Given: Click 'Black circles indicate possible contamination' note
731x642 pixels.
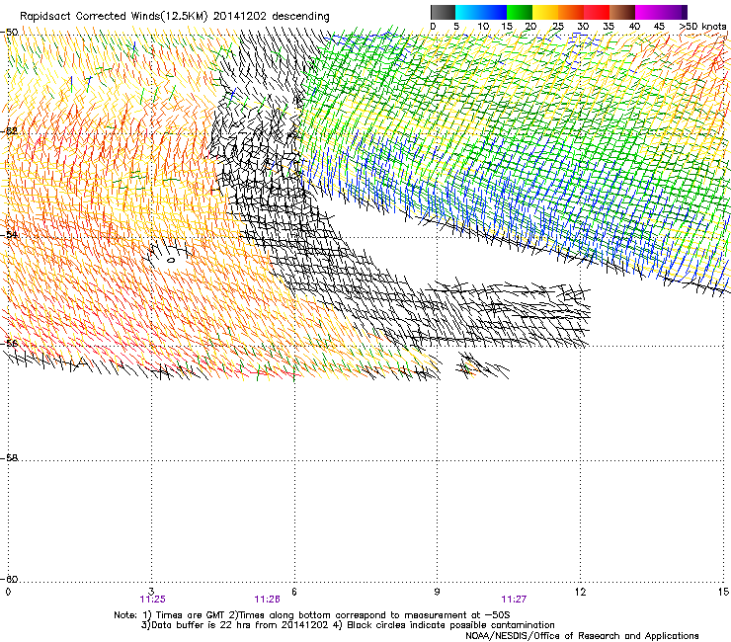Looking at the screenshot, I should point(450,625).
